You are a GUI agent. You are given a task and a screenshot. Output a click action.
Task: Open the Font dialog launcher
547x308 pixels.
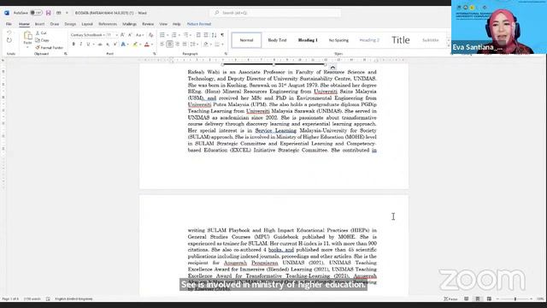pyautogui.click(x=155, y=54)
